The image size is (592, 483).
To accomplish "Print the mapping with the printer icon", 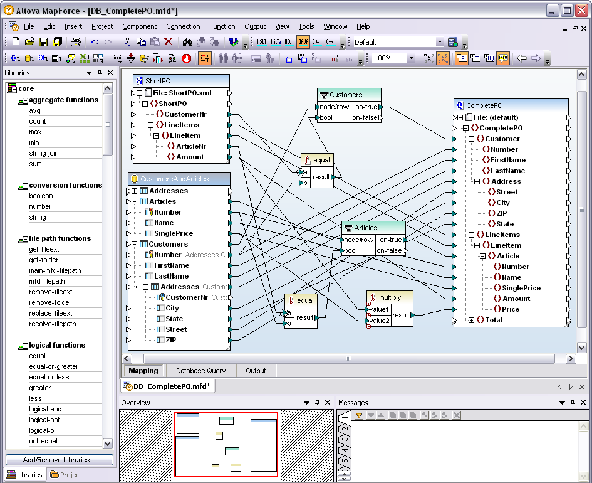I will pos(76,41).
